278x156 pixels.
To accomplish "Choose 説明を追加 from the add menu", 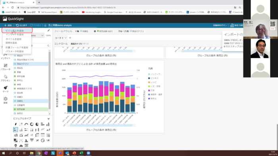I will tap(17, 43).
